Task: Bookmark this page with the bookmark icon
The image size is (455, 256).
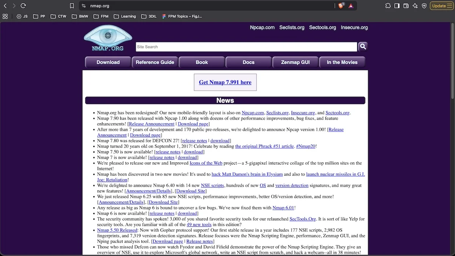Action: click(72, 6)
